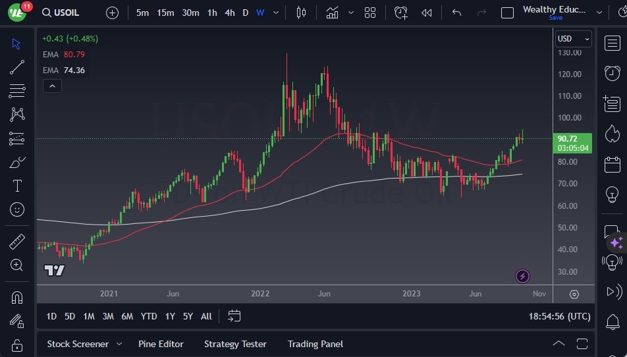627x357 pixels.
Task: Open the USD currency dropdown
Action: pos(572,39)
